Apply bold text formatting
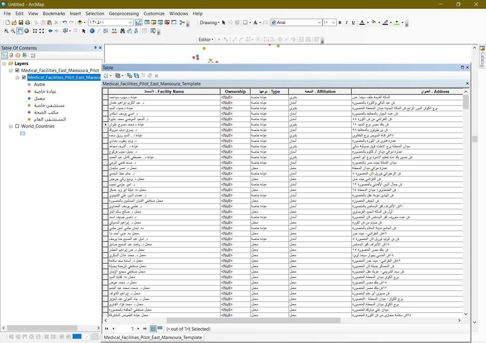 coord(340,23)
